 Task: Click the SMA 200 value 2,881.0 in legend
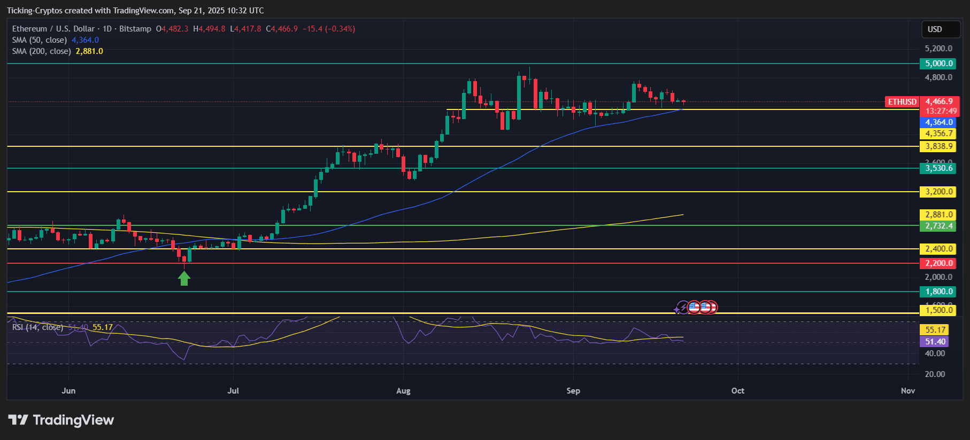(x=89, y=51)
